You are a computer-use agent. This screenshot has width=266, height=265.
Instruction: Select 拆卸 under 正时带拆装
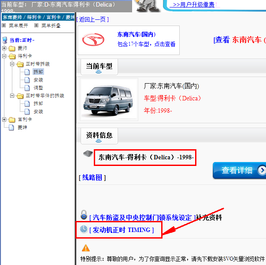pyautogui.click(x=38, y=72)
